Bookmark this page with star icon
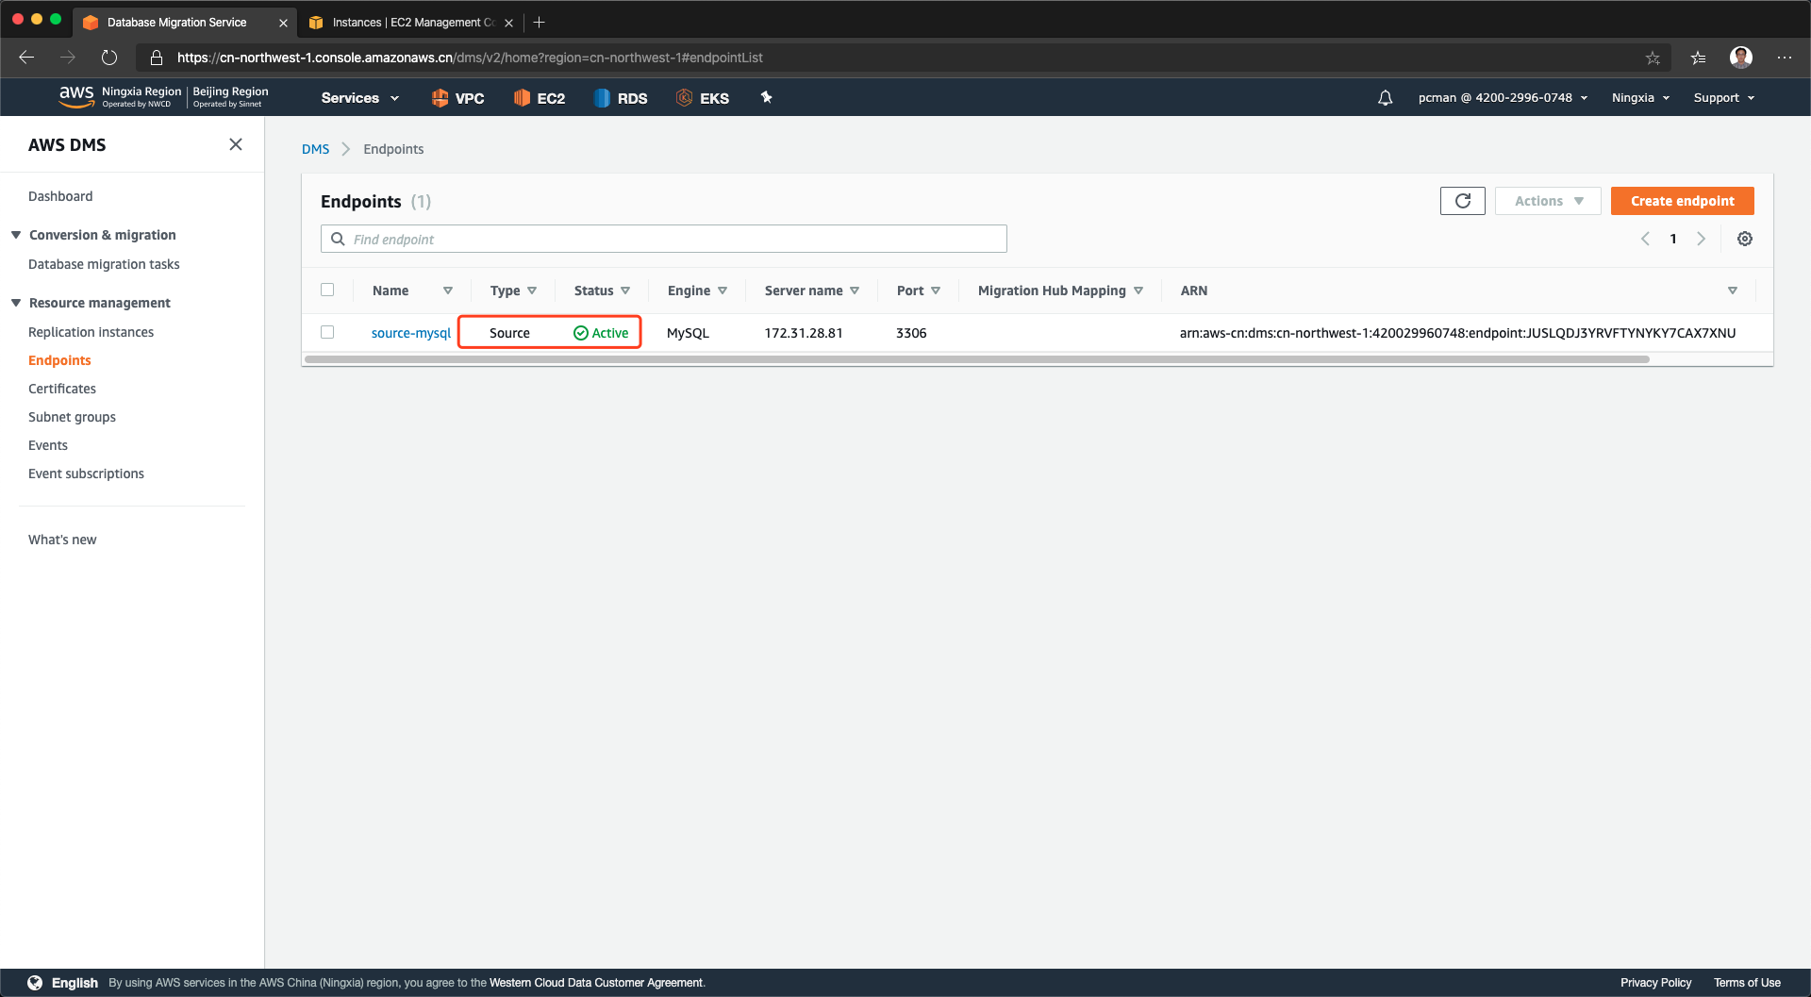Screen dimensions: 1811x997 [x=1653, y=58]
